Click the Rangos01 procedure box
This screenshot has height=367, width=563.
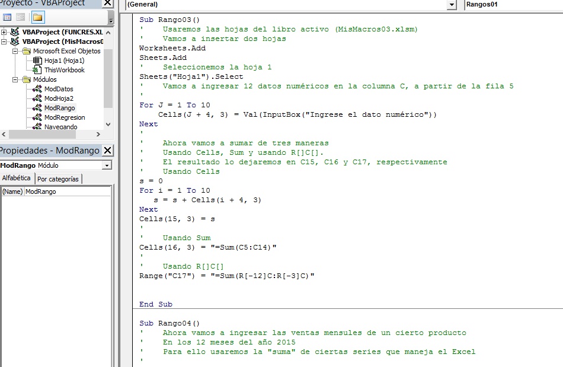coord(513,5)
